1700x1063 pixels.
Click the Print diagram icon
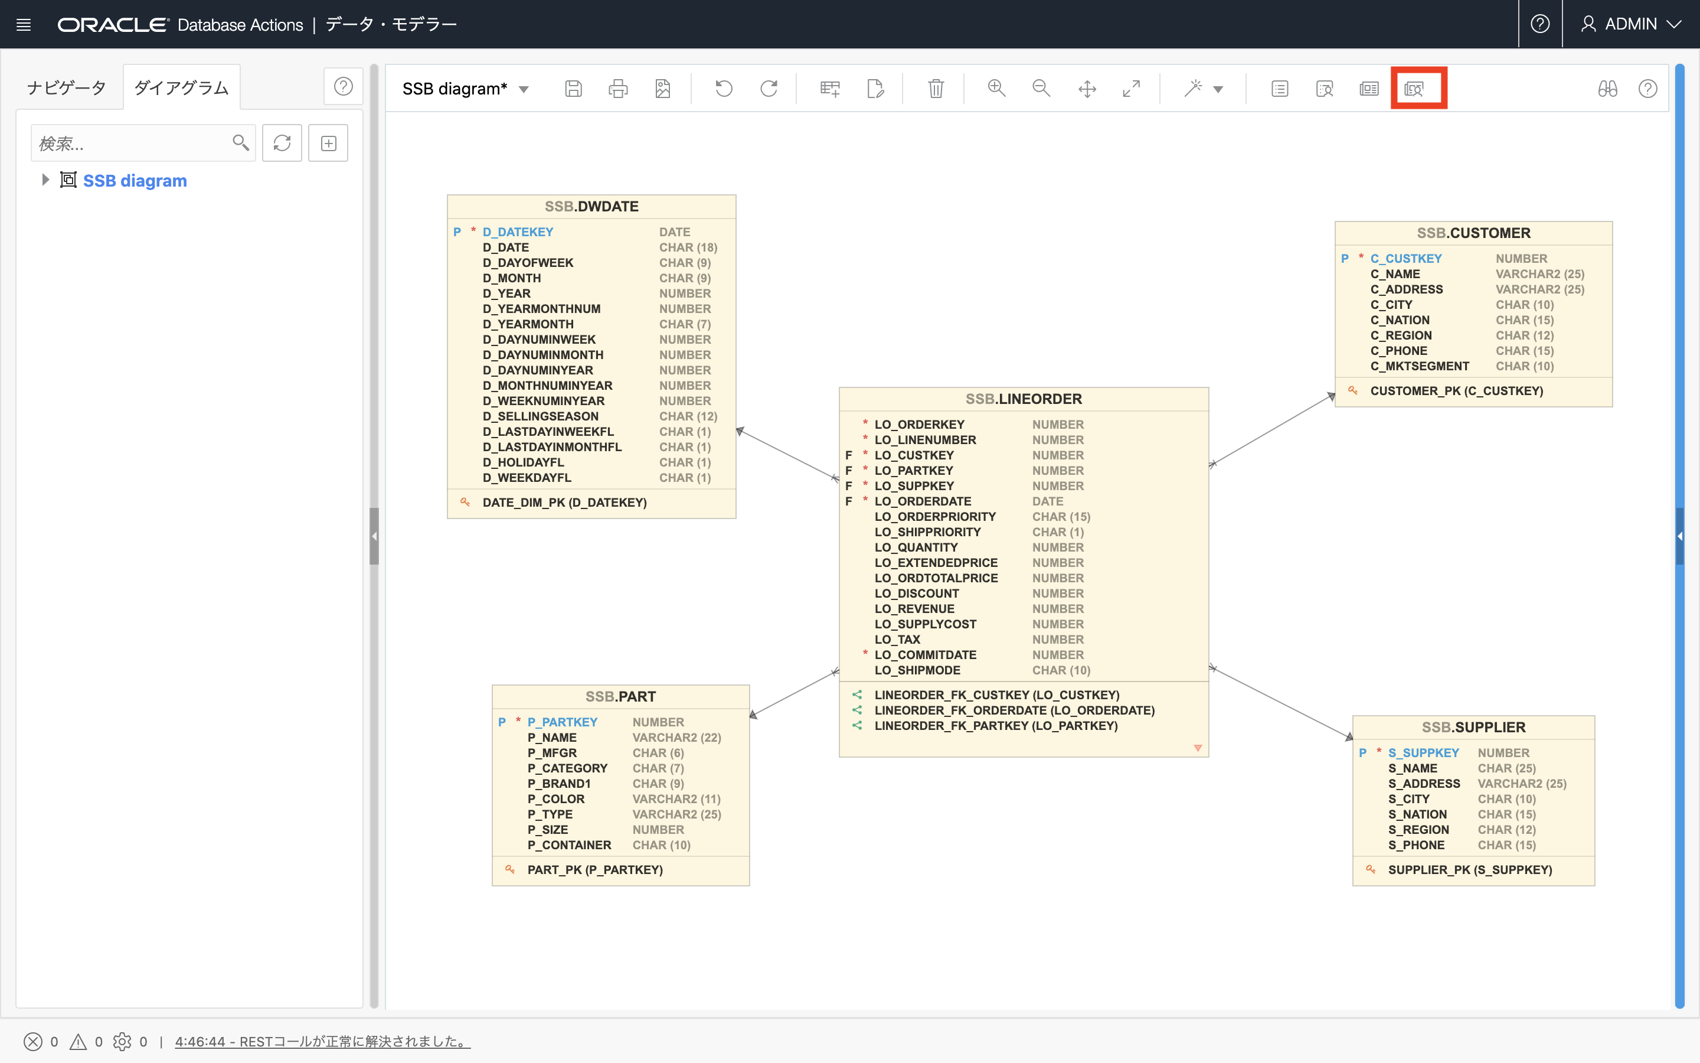617,89
